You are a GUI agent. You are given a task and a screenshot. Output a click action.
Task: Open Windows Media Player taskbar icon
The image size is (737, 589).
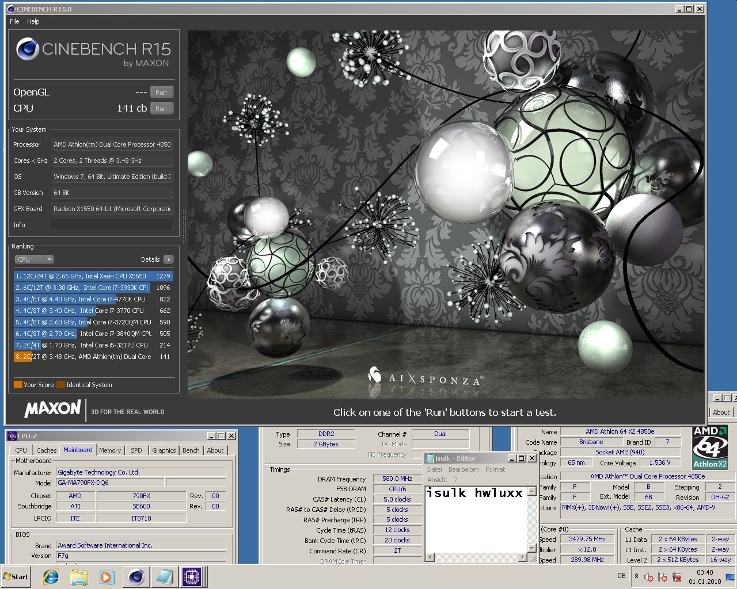click(107, 577)
